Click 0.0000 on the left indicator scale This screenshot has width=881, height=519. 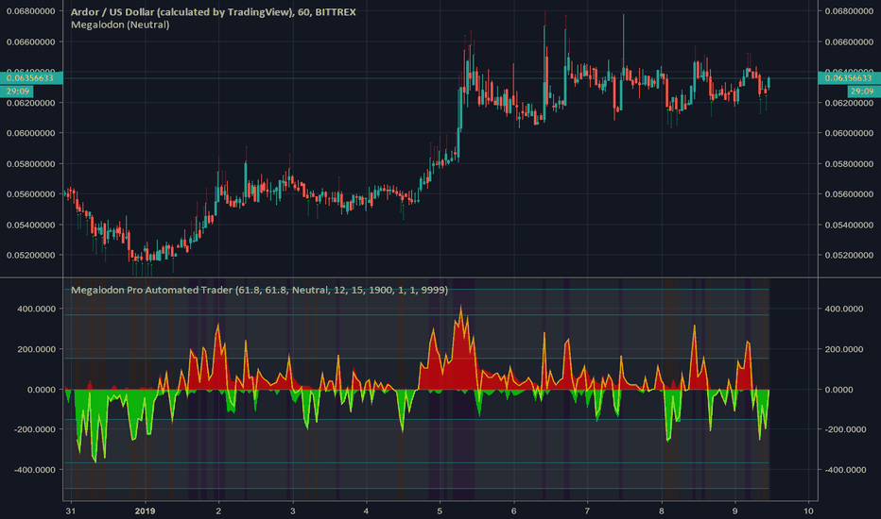[x=41, y=390]
